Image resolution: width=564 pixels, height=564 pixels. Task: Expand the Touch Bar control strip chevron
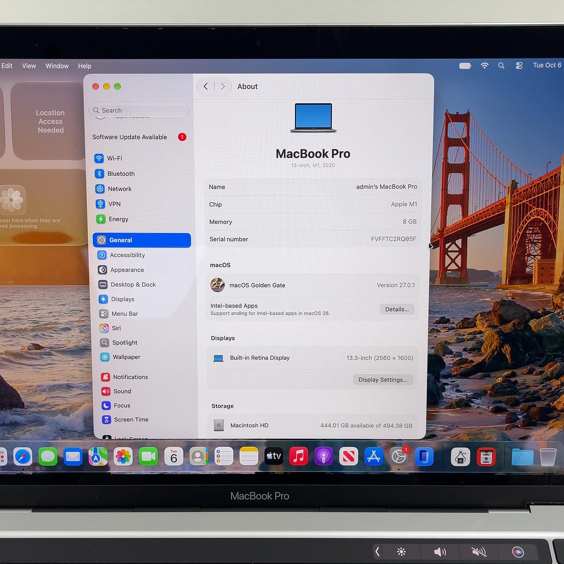click(x=377, y=551)
